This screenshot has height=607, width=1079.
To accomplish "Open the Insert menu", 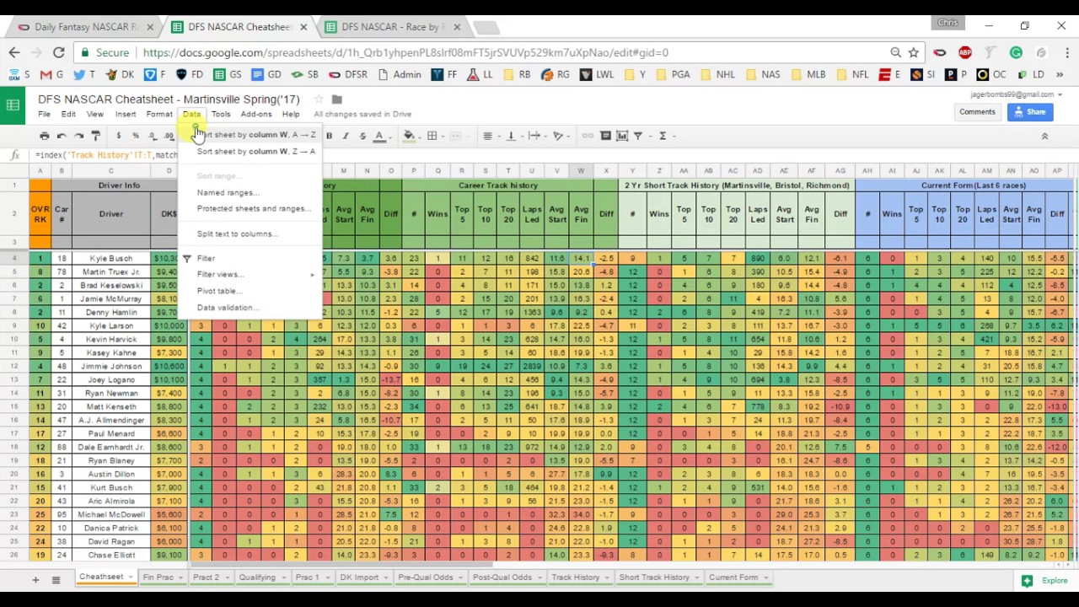I will pos(126,114).
